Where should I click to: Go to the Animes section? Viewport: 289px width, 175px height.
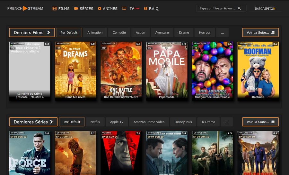[108, 9]
